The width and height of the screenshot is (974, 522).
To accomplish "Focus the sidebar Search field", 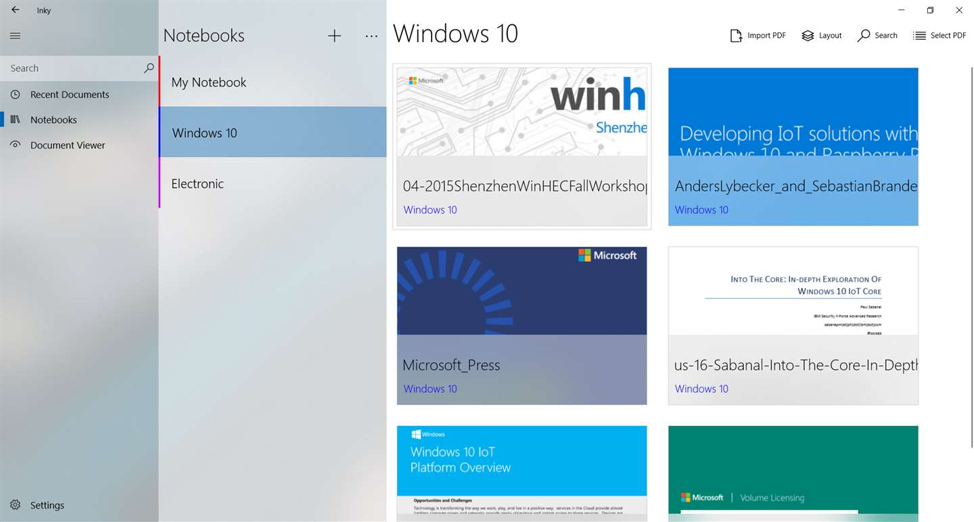I will tap(79, 68).
